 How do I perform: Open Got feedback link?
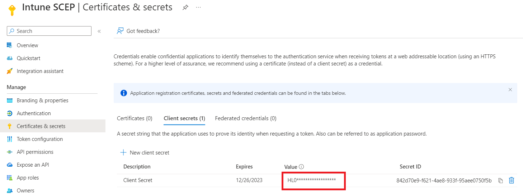click(138, 31)
